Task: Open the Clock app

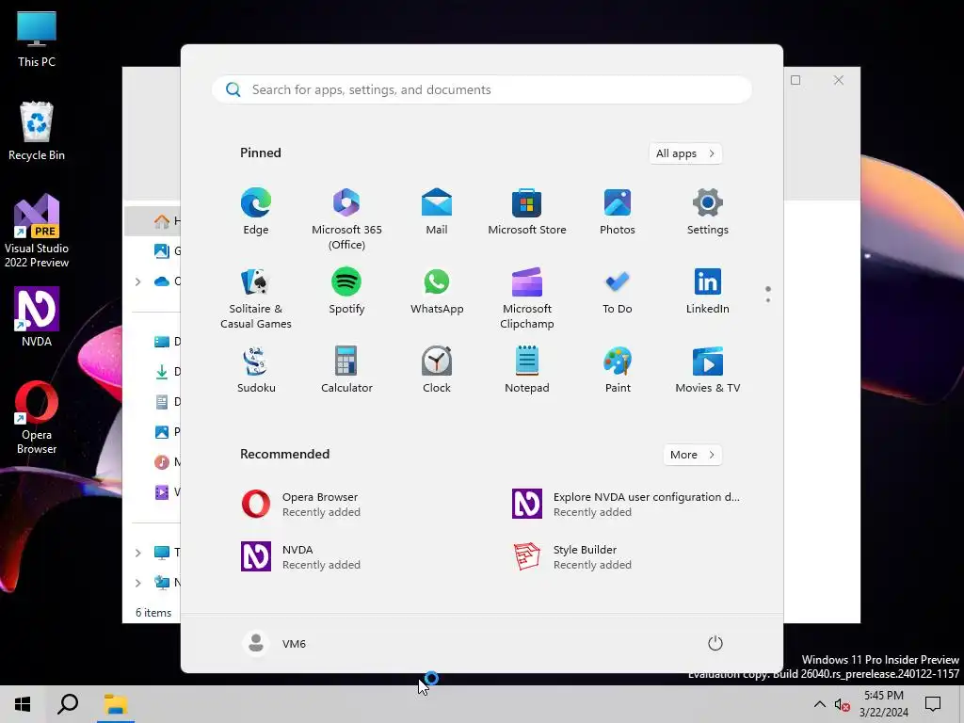Action: [437, 370]
